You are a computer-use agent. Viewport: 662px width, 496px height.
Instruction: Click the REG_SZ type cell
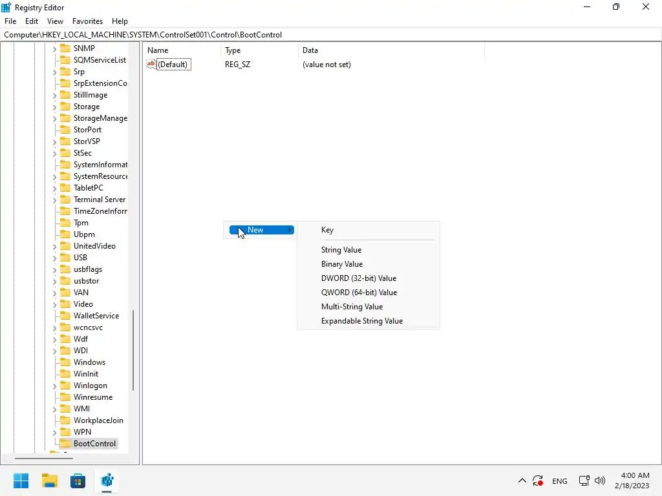pyautogui.click(x=237, y=65)
